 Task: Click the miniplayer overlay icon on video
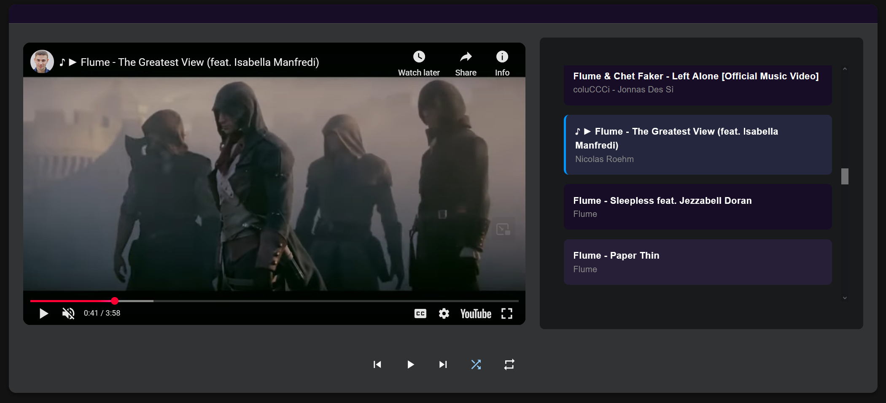[x=503, y=229]
